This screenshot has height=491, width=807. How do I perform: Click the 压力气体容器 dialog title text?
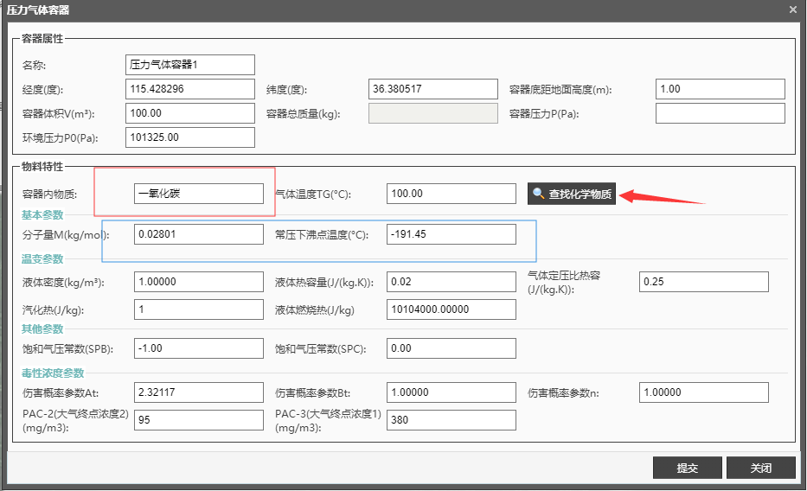38,10
